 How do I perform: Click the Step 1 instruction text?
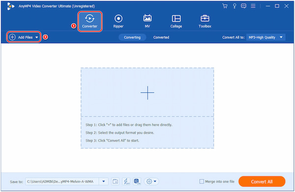click(x=129, y=125)
